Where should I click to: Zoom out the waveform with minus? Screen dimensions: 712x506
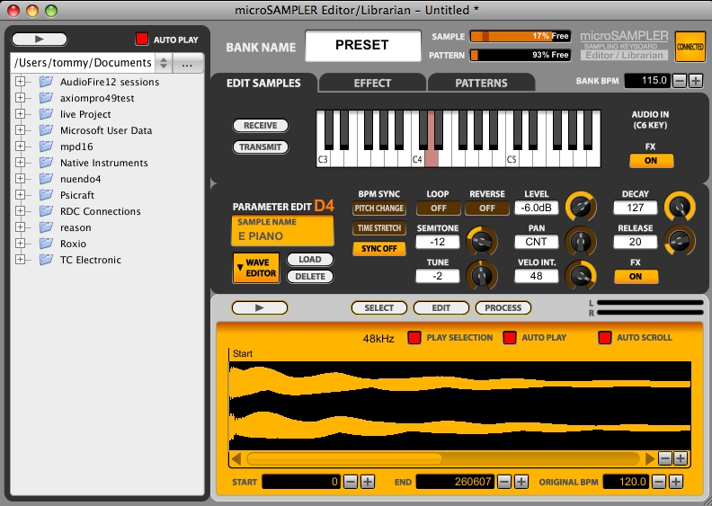pos(664,458)
